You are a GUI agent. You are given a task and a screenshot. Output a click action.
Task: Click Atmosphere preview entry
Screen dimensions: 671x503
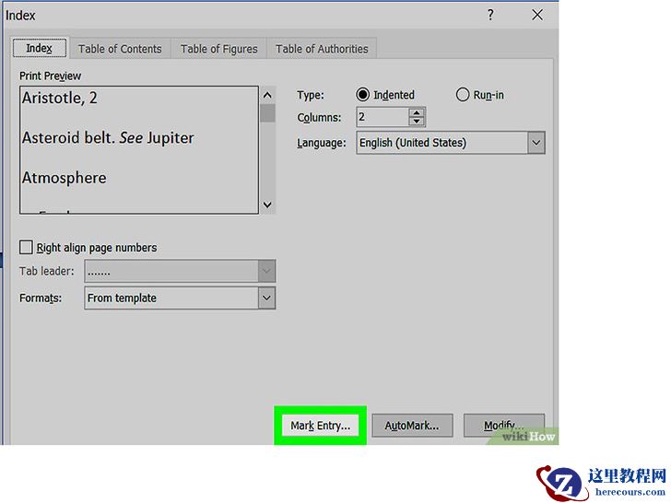[x=65, y=178]
